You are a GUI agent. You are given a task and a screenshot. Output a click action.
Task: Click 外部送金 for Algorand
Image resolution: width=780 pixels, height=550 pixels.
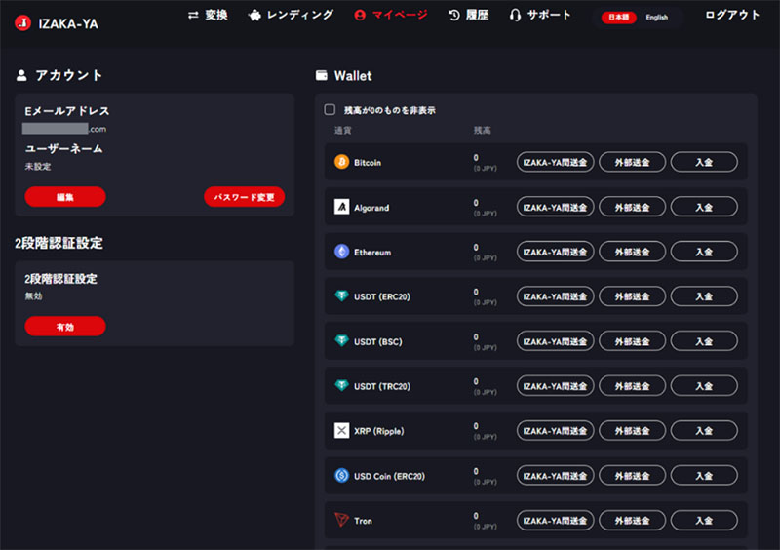(x=632, y=207)
